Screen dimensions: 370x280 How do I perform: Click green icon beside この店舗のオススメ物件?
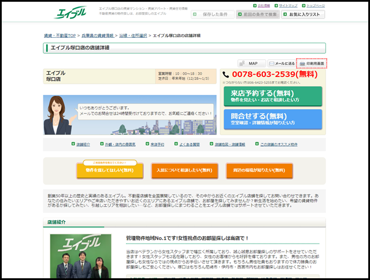click(x=257, y=144)
